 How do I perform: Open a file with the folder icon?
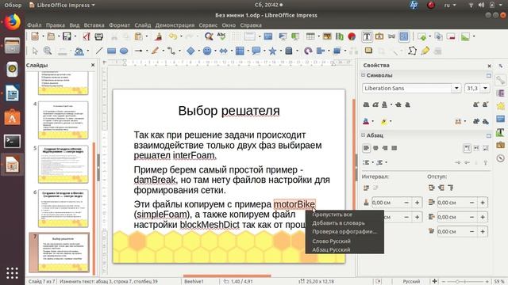tap(51, 36)
